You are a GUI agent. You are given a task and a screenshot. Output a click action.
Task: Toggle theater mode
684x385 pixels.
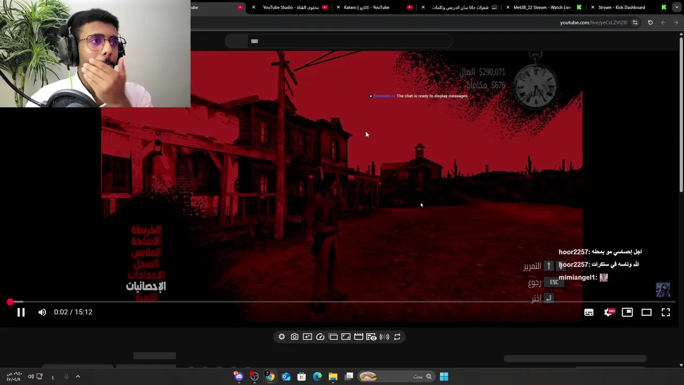pyautogui.click(x=647, y=312)
